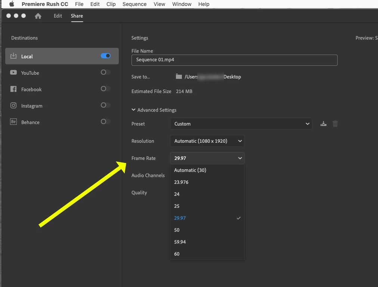Click the Destinations heading
Image resolution: width=378 pixels, height=287 pixels.
pyautogui.click(x=24, y=38)
